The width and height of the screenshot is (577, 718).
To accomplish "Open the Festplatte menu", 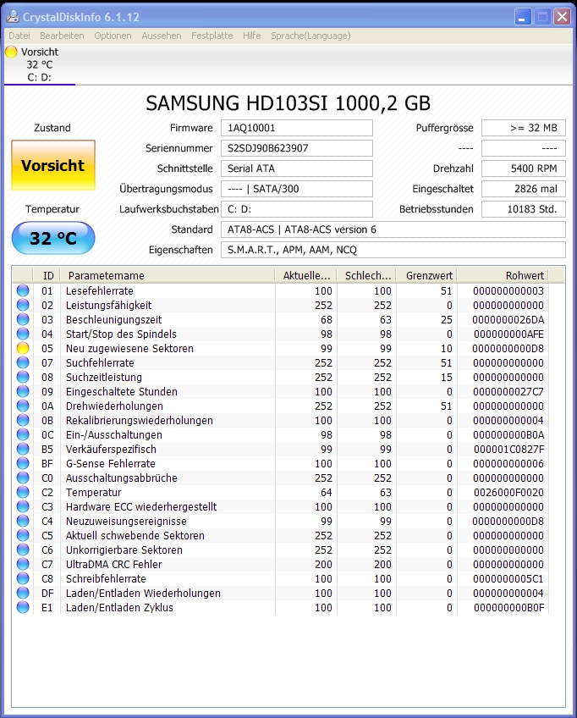I will [x=212, y=36].
